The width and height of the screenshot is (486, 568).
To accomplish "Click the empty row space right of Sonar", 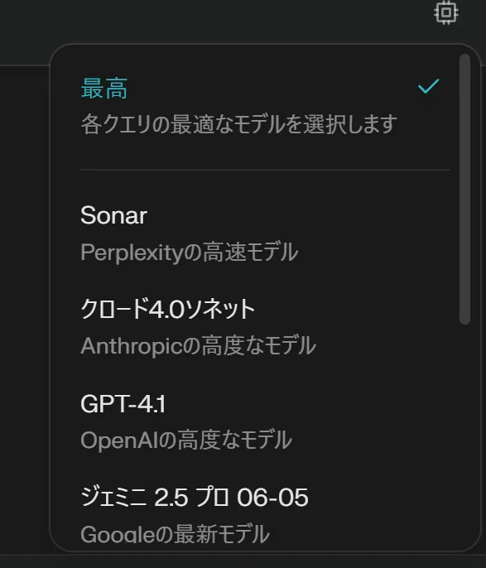I will pos(301,215).
